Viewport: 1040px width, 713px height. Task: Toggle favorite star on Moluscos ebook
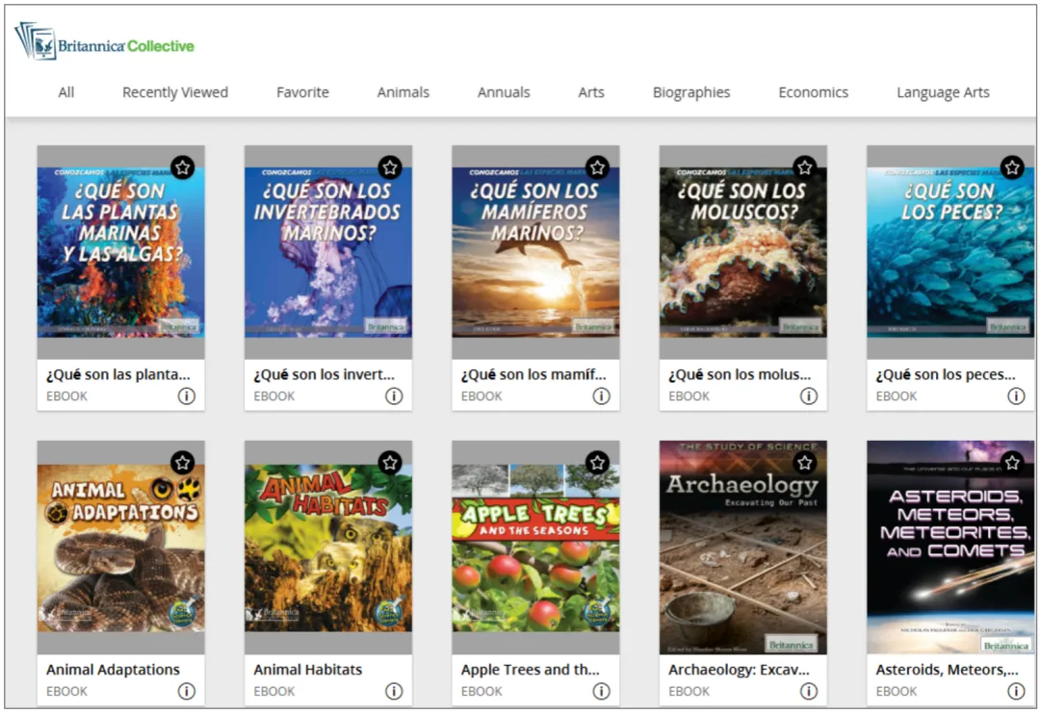[x=804, y=167]
